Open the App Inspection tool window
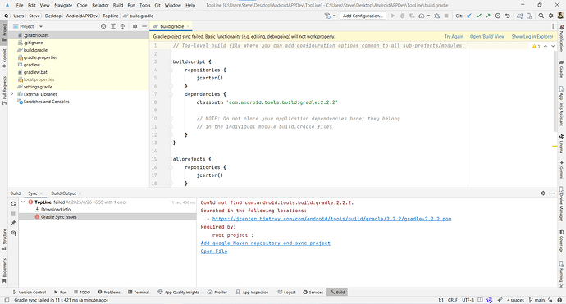The width and height of the screenshot is (566, 304). click(x=252, y=292)
